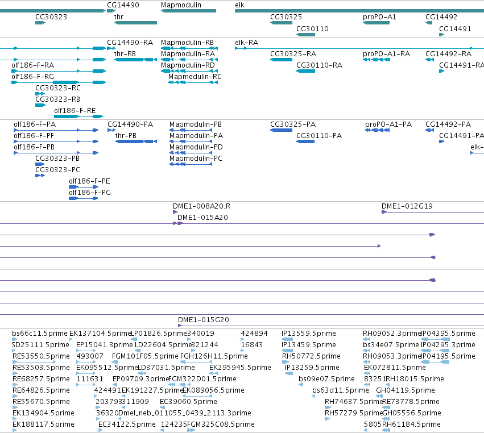Viewport: 484px width, 433px height.
Task: Select transcript Mapmodulin-RA
Action: pyautogui.click(x=189, y=60)
